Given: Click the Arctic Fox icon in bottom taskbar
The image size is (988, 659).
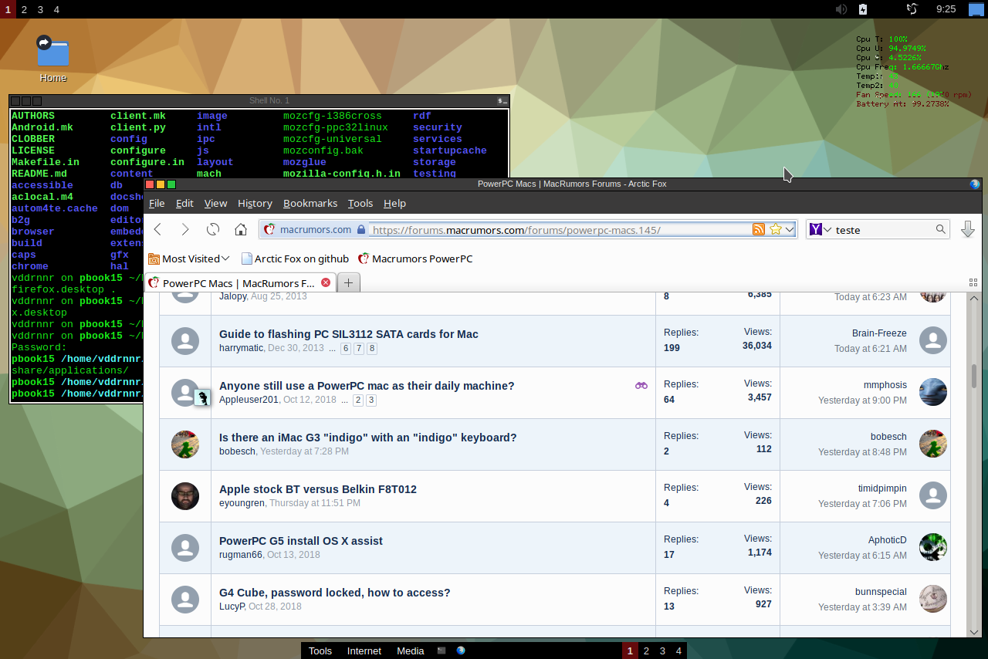Looking at the screenshot, I should pyautogui.click(x=461, y=651).
